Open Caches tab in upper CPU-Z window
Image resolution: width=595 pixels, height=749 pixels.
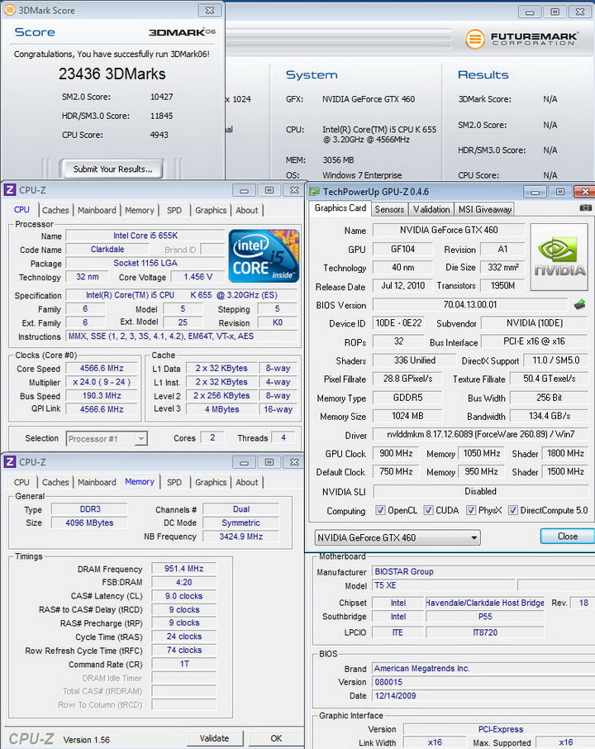pos(55,210)
